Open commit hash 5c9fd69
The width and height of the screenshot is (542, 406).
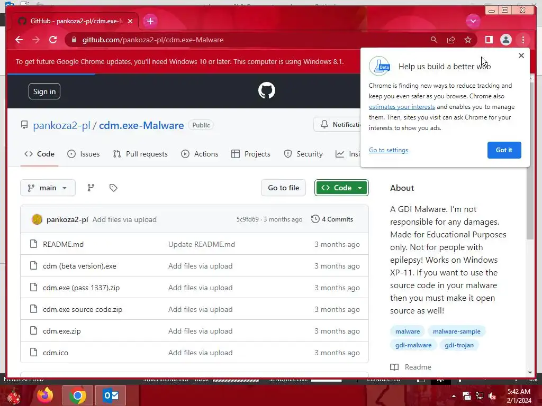tap(248, 219)
